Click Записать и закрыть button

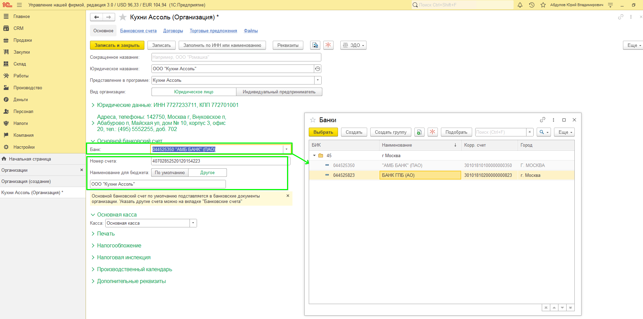tap(117, 45)
